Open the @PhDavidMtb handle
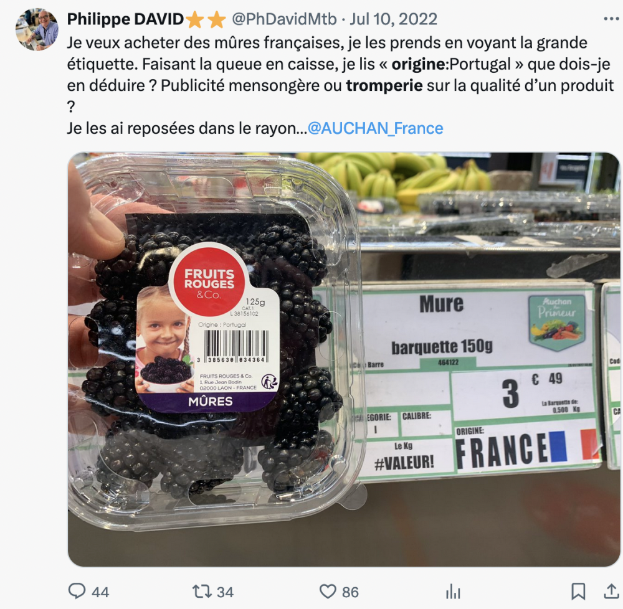 (284, 19)
